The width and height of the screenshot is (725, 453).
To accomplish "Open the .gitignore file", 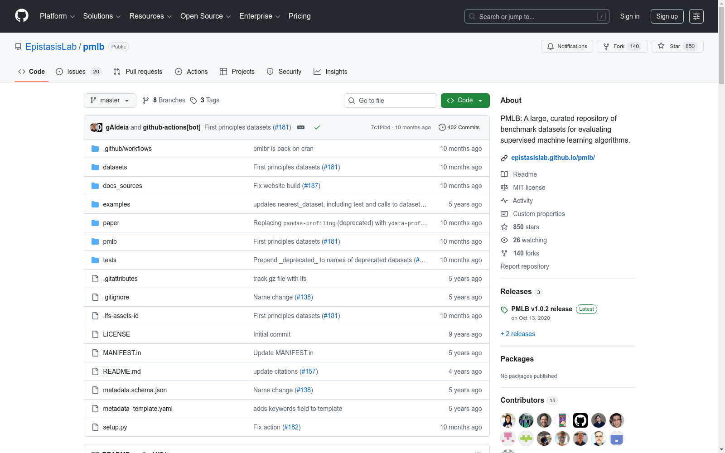I will pyautogui.click(x=116, y=297).
